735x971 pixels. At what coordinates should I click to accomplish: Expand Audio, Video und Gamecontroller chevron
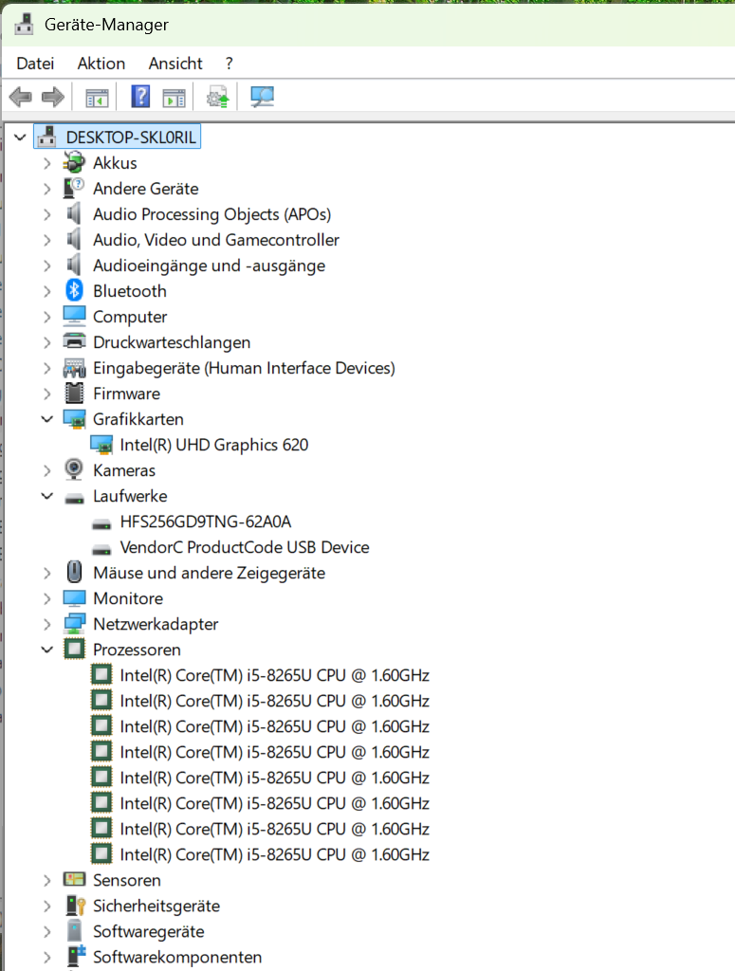click(47, 240)
